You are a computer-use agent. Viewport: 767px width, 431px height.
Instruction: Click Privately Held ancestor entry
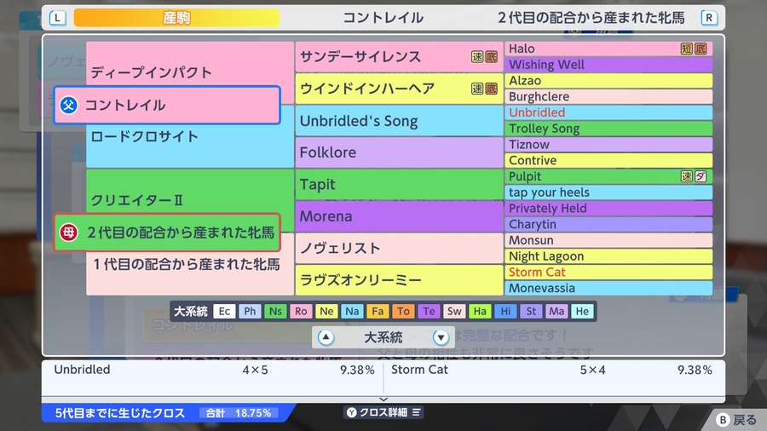click(x=608, y=208)
